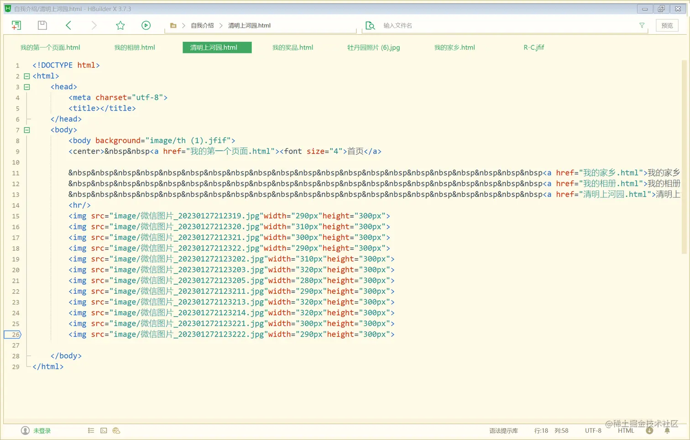Click the folder icon in breadcrumb
The width and height of the screenshot is (690, 440).
tap(173, 26)
